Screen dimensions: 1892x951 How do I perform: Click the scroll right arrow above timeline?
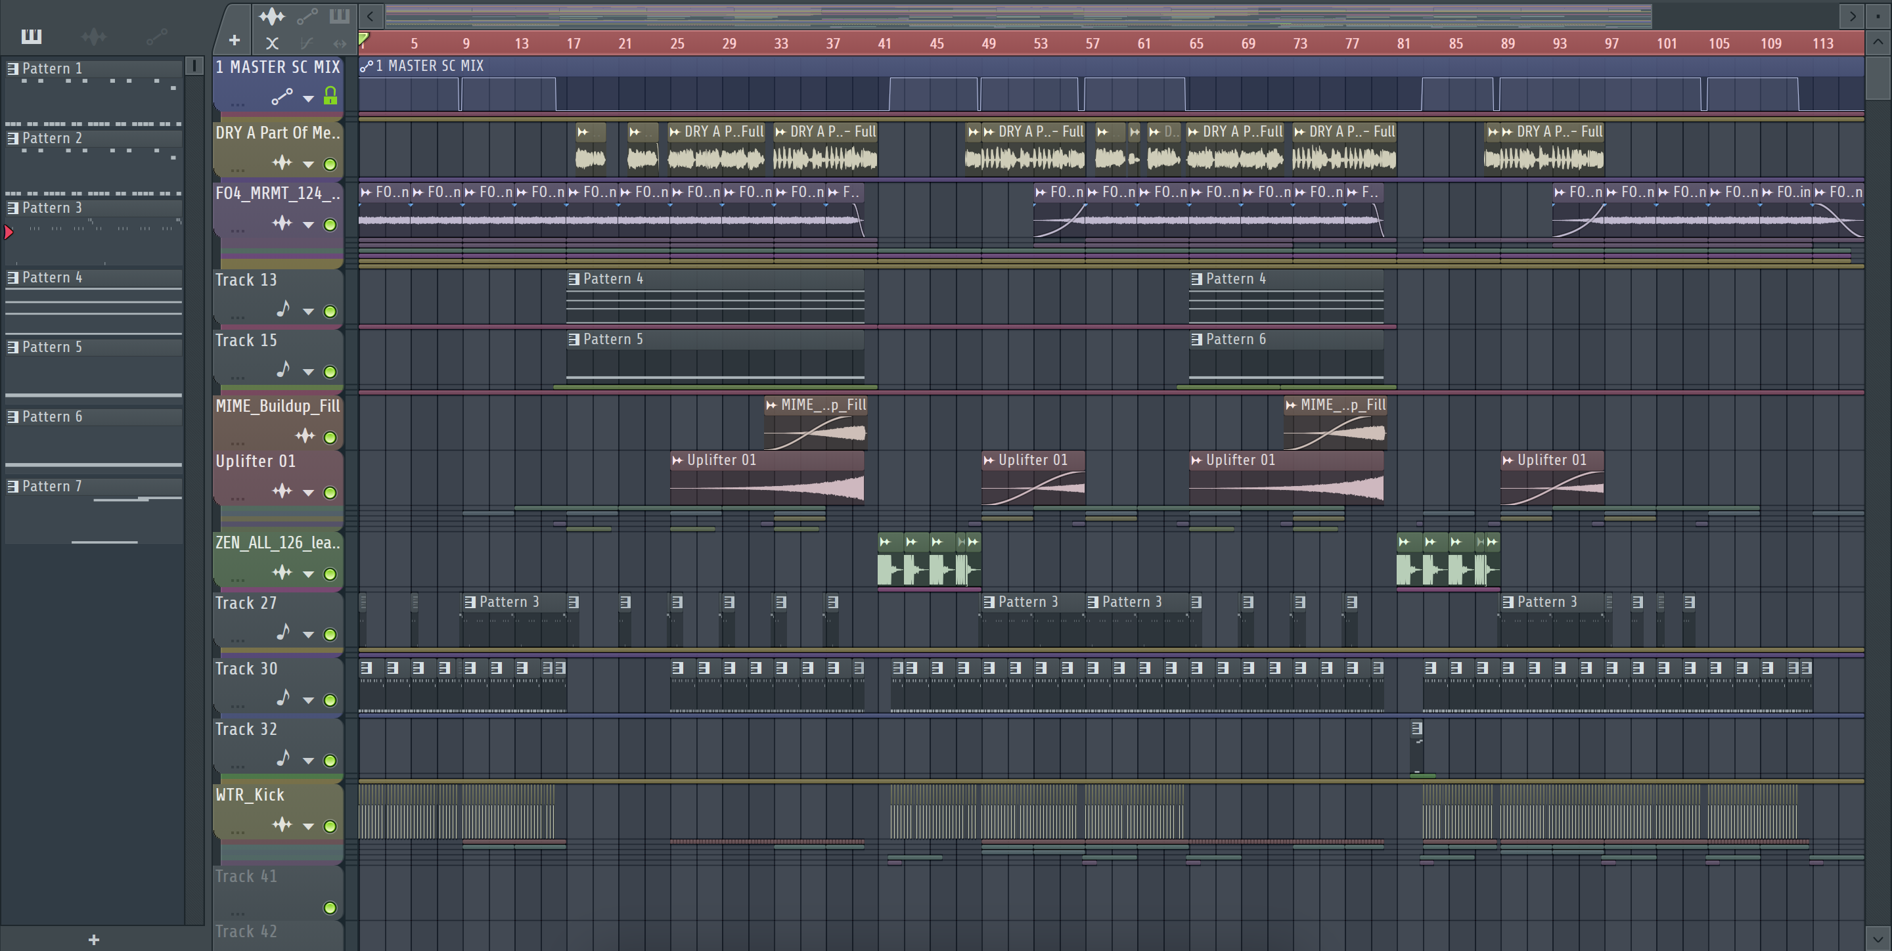coord(1853,15)
